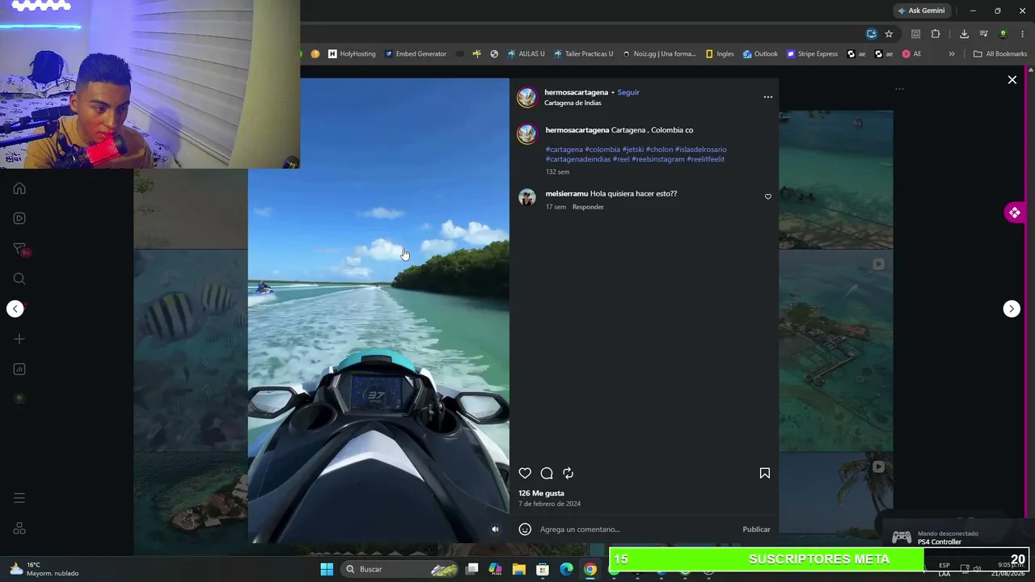Open the Stripe Express bookmark

(813, 54)
